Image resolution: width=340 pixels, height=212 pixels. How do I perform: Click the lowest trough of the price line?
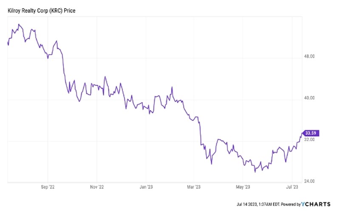coord(255,172)
